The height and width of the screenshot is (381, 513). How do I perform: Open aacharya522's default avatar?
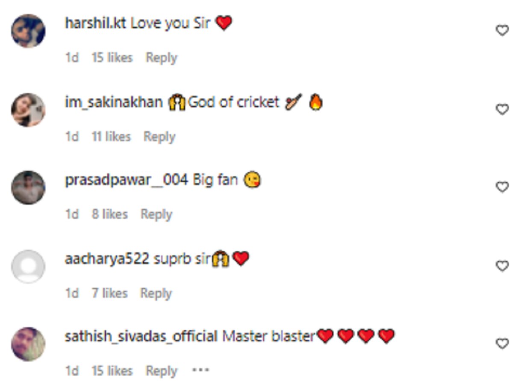click(28, 266)
